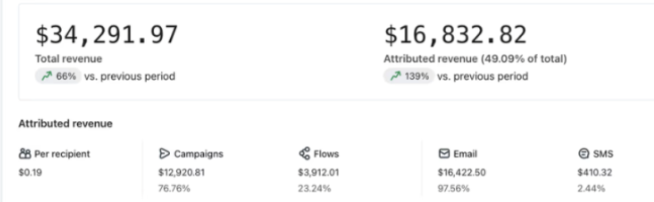Click the Flows branching icon
Viewport: 654px width, 202px height.
(x=304, y=153)
